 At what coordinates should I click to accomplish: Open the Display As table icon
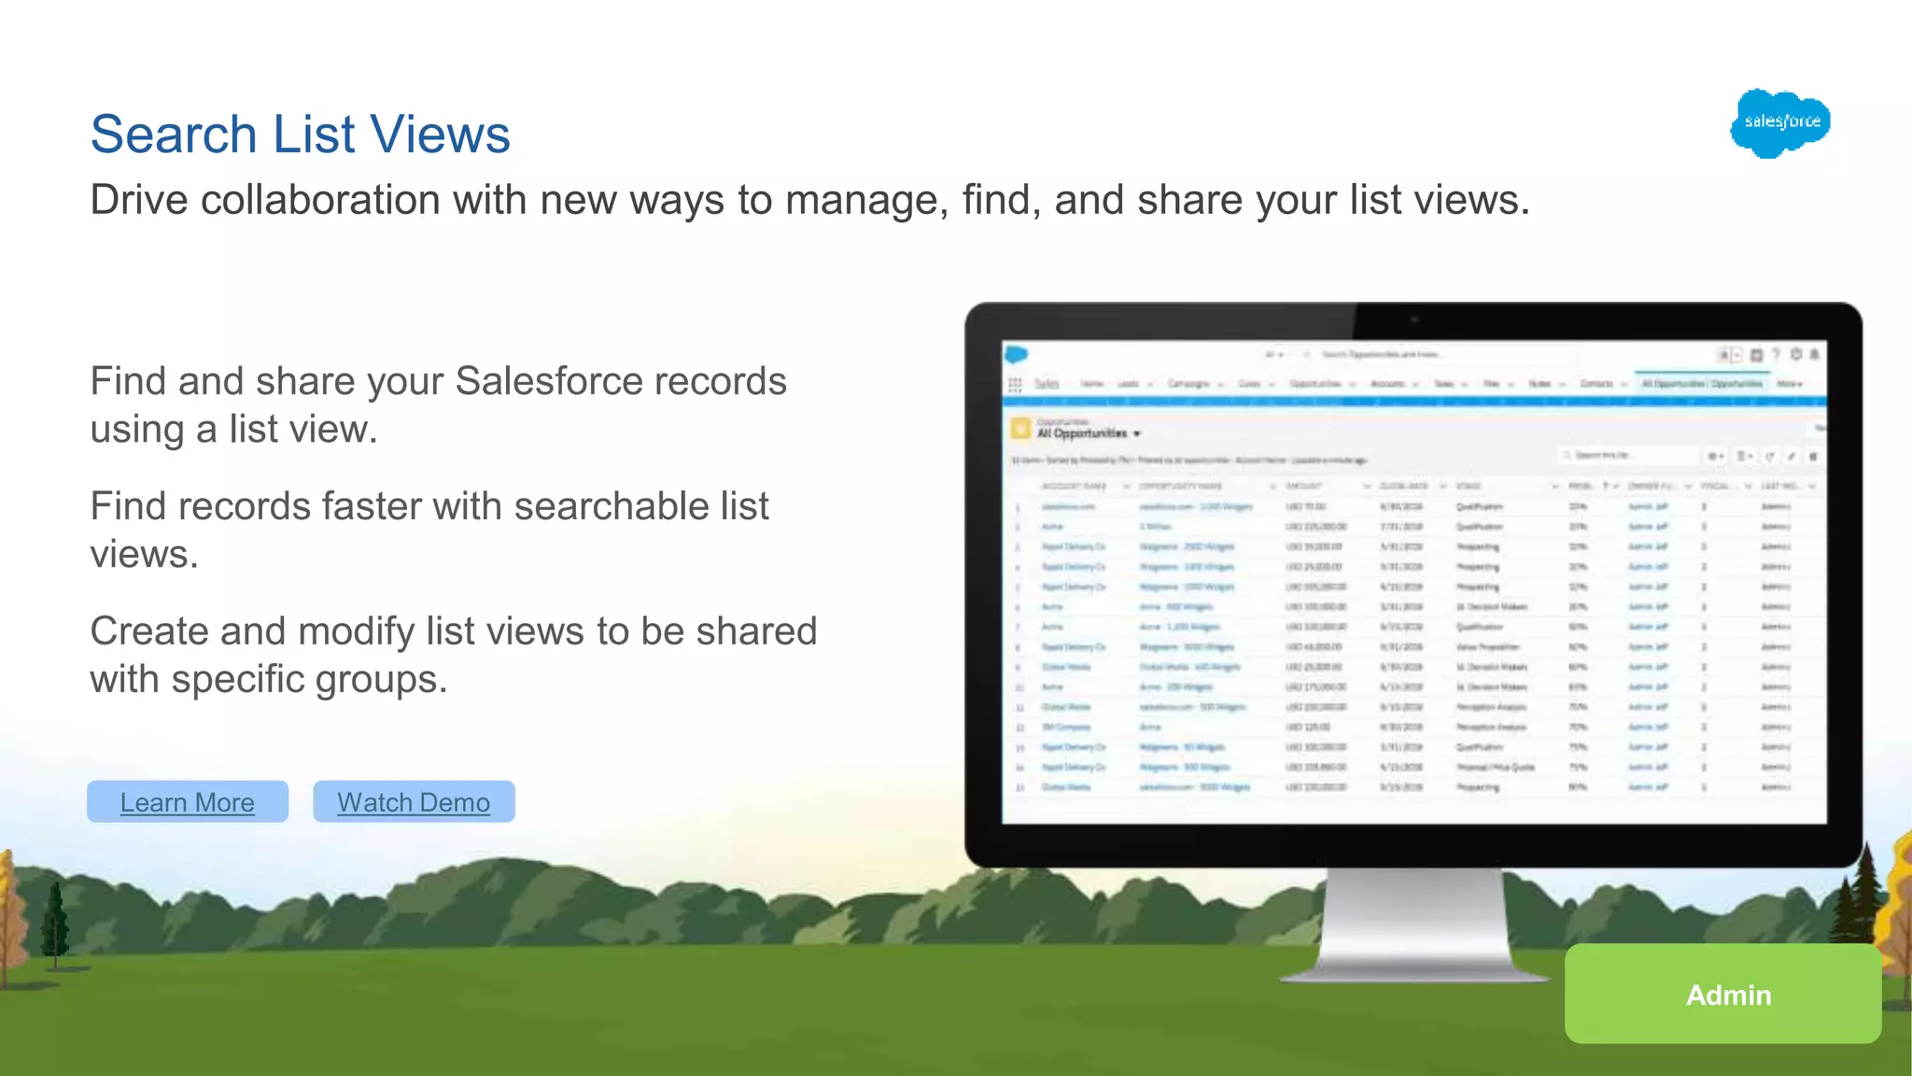pyautogui.click(x=1744, y=457)
